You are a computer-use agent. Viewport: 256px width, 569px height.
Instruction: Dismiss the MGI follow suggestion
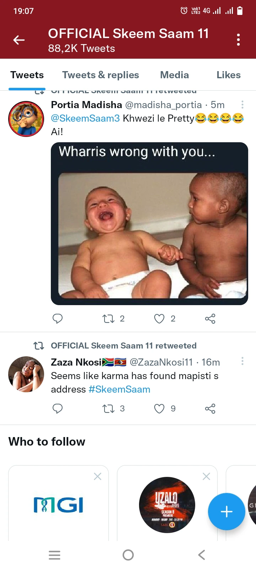[x=97, y=477]
